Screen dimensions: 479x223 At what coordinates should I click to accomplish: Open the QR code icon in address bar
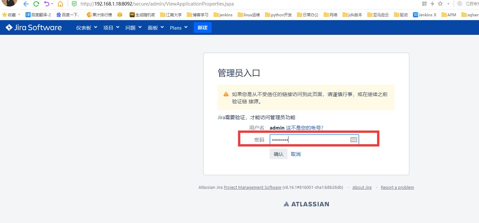424,4
